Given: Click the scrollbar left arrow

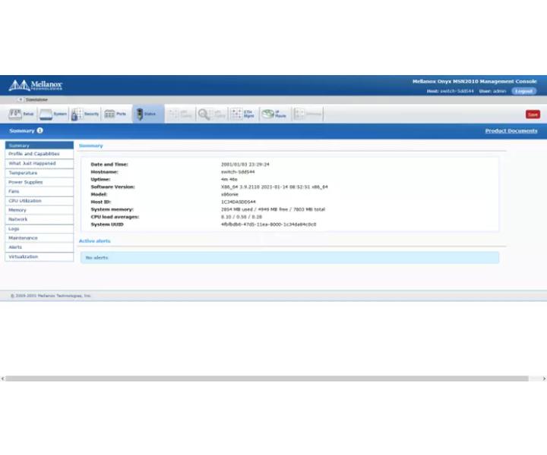Looking at the screenshot, I should [x=2, y=378].
